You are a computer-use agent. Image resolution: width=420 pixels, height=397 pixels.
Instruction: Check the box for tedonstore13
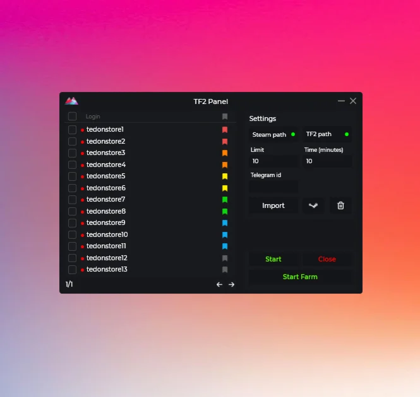(73, 270)
